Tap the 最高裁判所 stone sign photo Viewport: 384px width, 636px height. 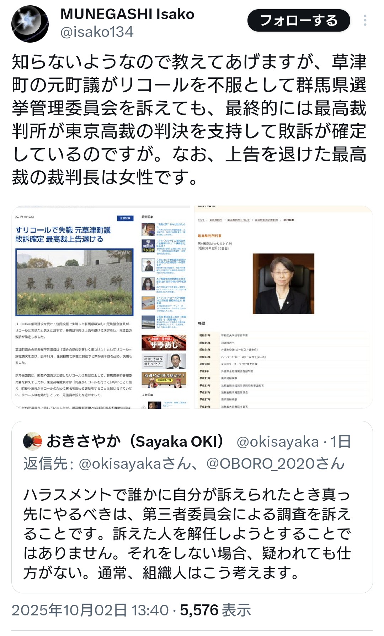coord(74,282)
